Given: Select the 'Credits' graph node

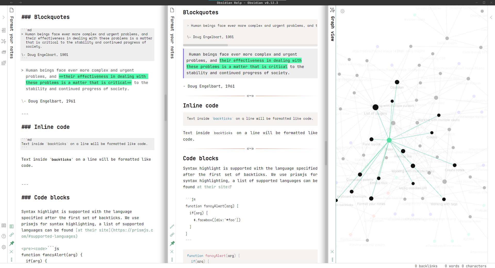Looking at the screenshot, I should pyautogui.click(x=432, y=133).
